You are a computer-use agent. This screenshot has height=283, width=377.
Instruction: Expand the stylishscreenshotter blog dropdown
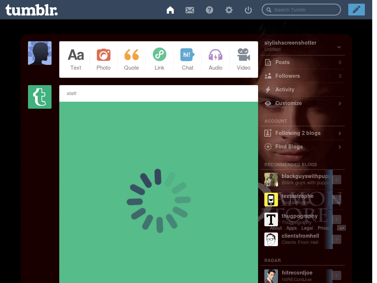tap(339, 47)
